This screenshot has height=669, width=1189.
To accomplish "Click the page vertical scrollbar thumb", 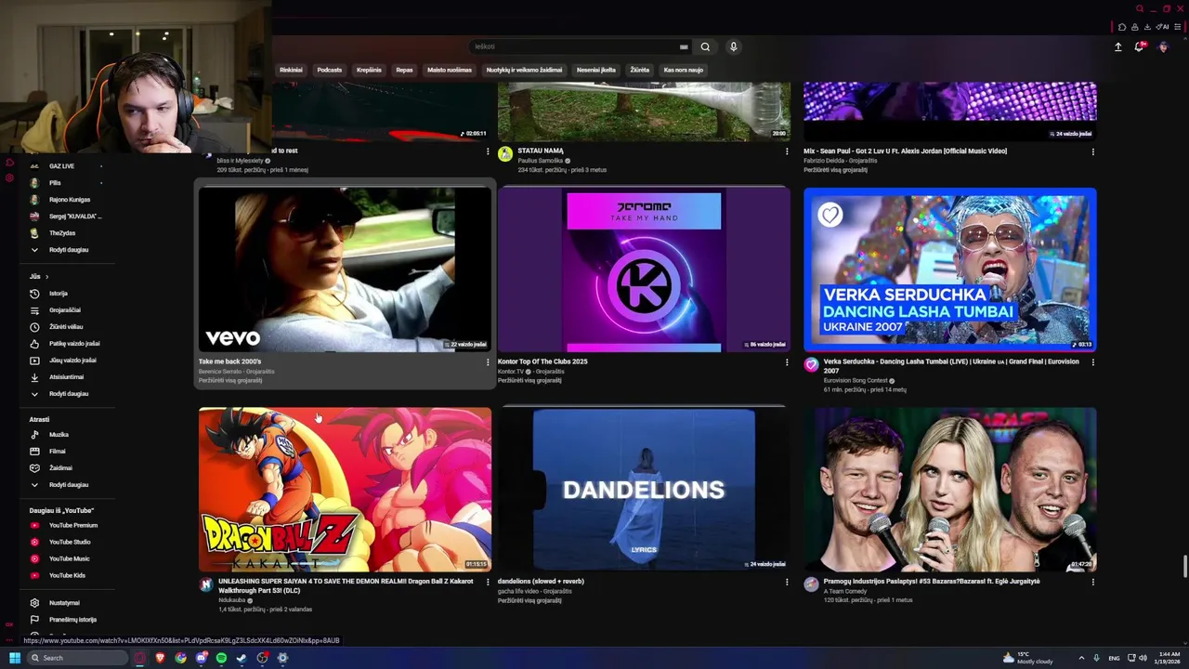I will pos(1184,566).
